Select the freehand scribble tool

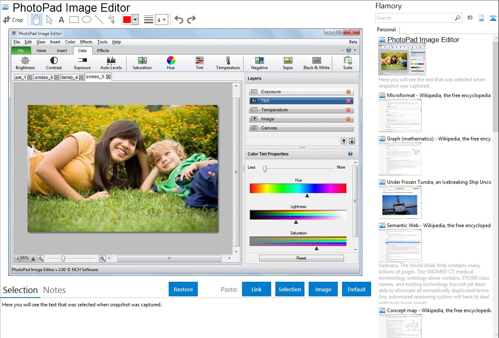click(x=112, y=20)
